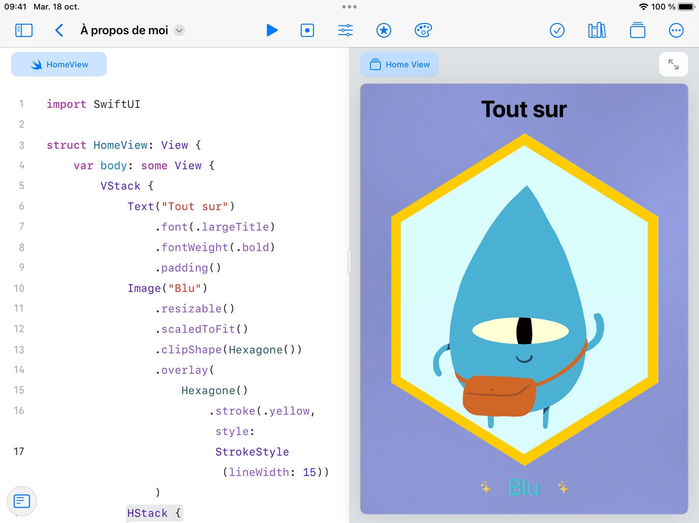Image resolution: width=699 pixels, height=523 pixels.
Task: Tap the three dots multitasking control
Action: click(349, 7)
